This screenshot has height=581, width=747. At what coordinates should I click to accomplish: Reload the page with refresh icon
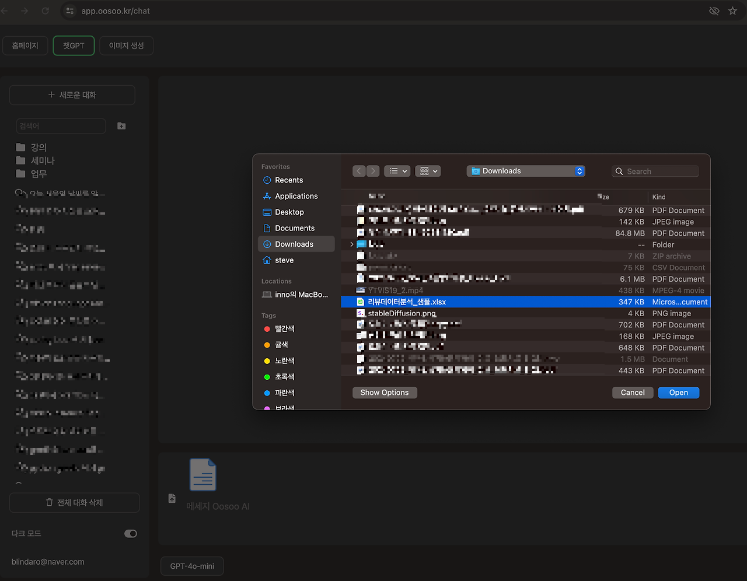(x=45, y=11)
